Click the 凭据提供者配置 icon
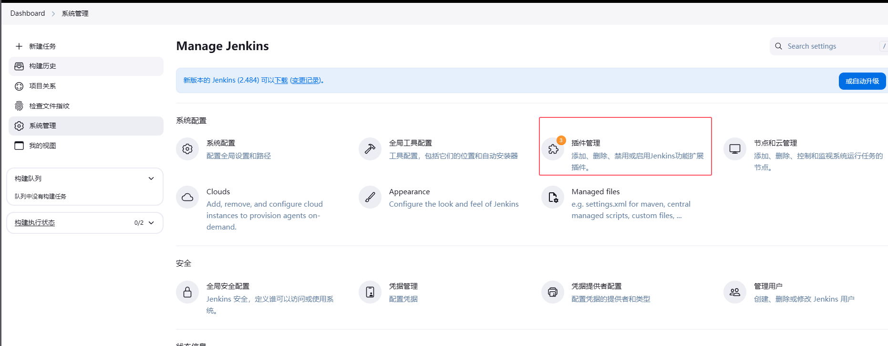This screenshot has width=888, height=346. (553, 292)
